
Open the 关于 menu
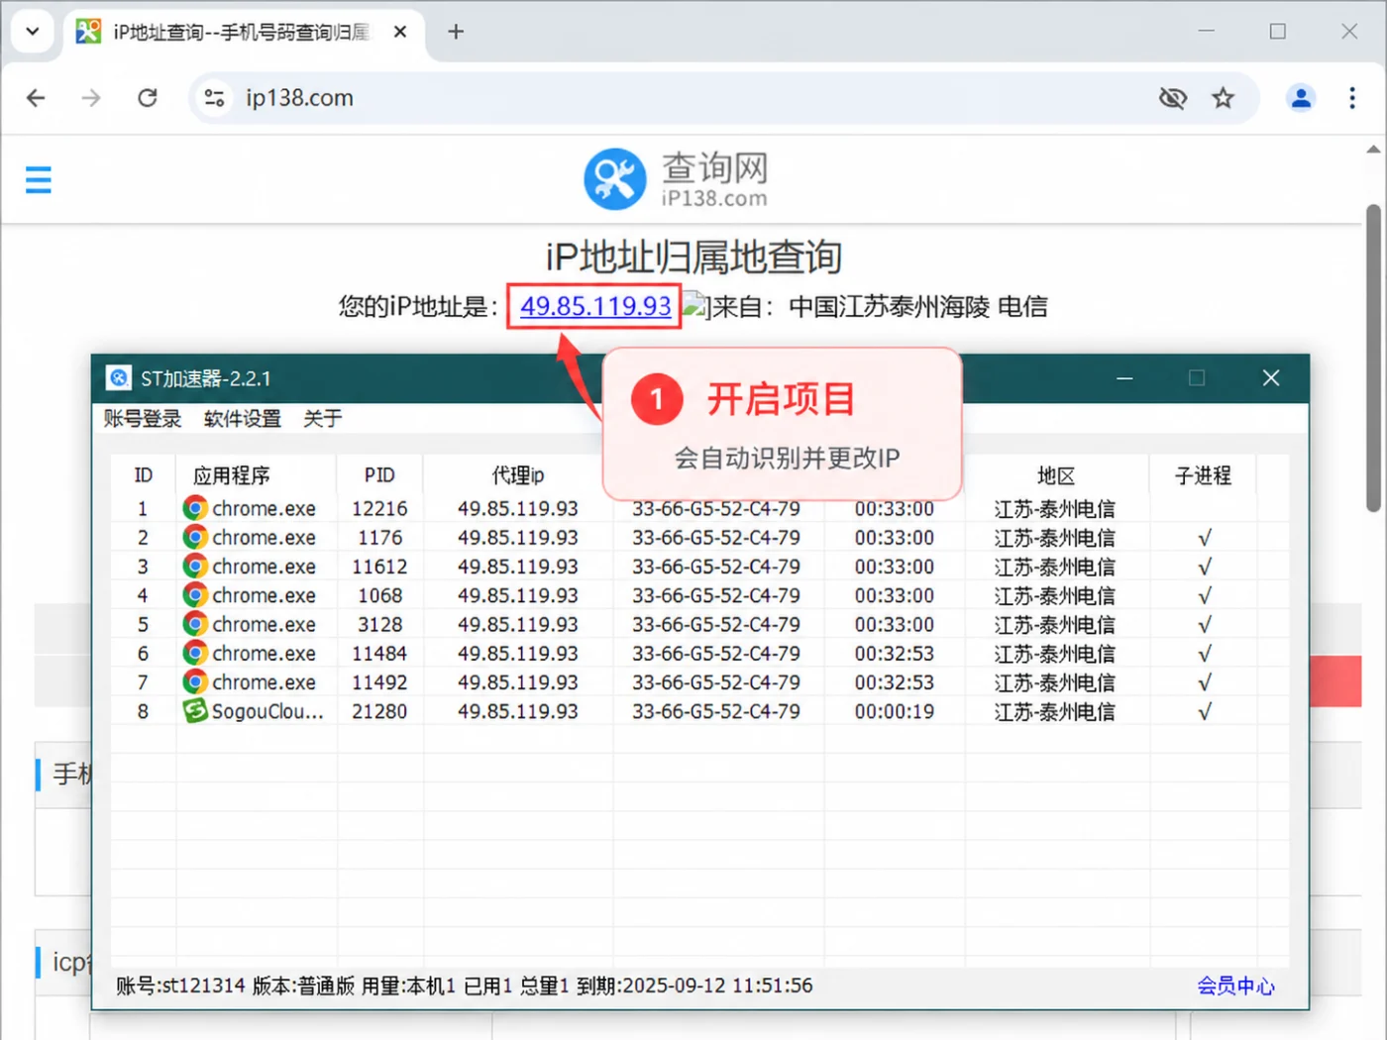coord(323,419)
